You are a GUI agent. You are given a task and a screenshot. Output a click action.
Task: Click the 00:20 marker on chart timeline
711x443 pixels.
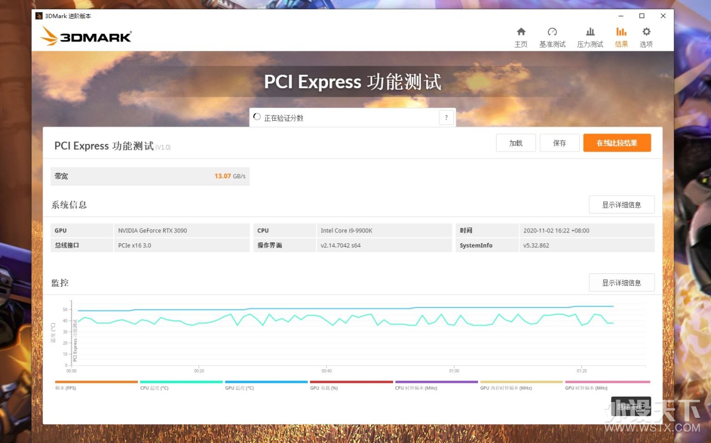coord(199,371)
